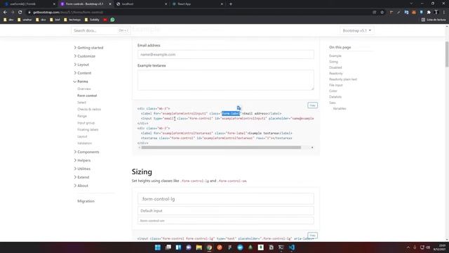Open the Select forms link
Viewport: 449px width, 253px height.
81,103
